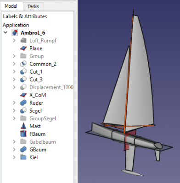Viewport: 180px width, 183px height.
Task: Select the Mast cone icon
Action: [x=23, y=126]
